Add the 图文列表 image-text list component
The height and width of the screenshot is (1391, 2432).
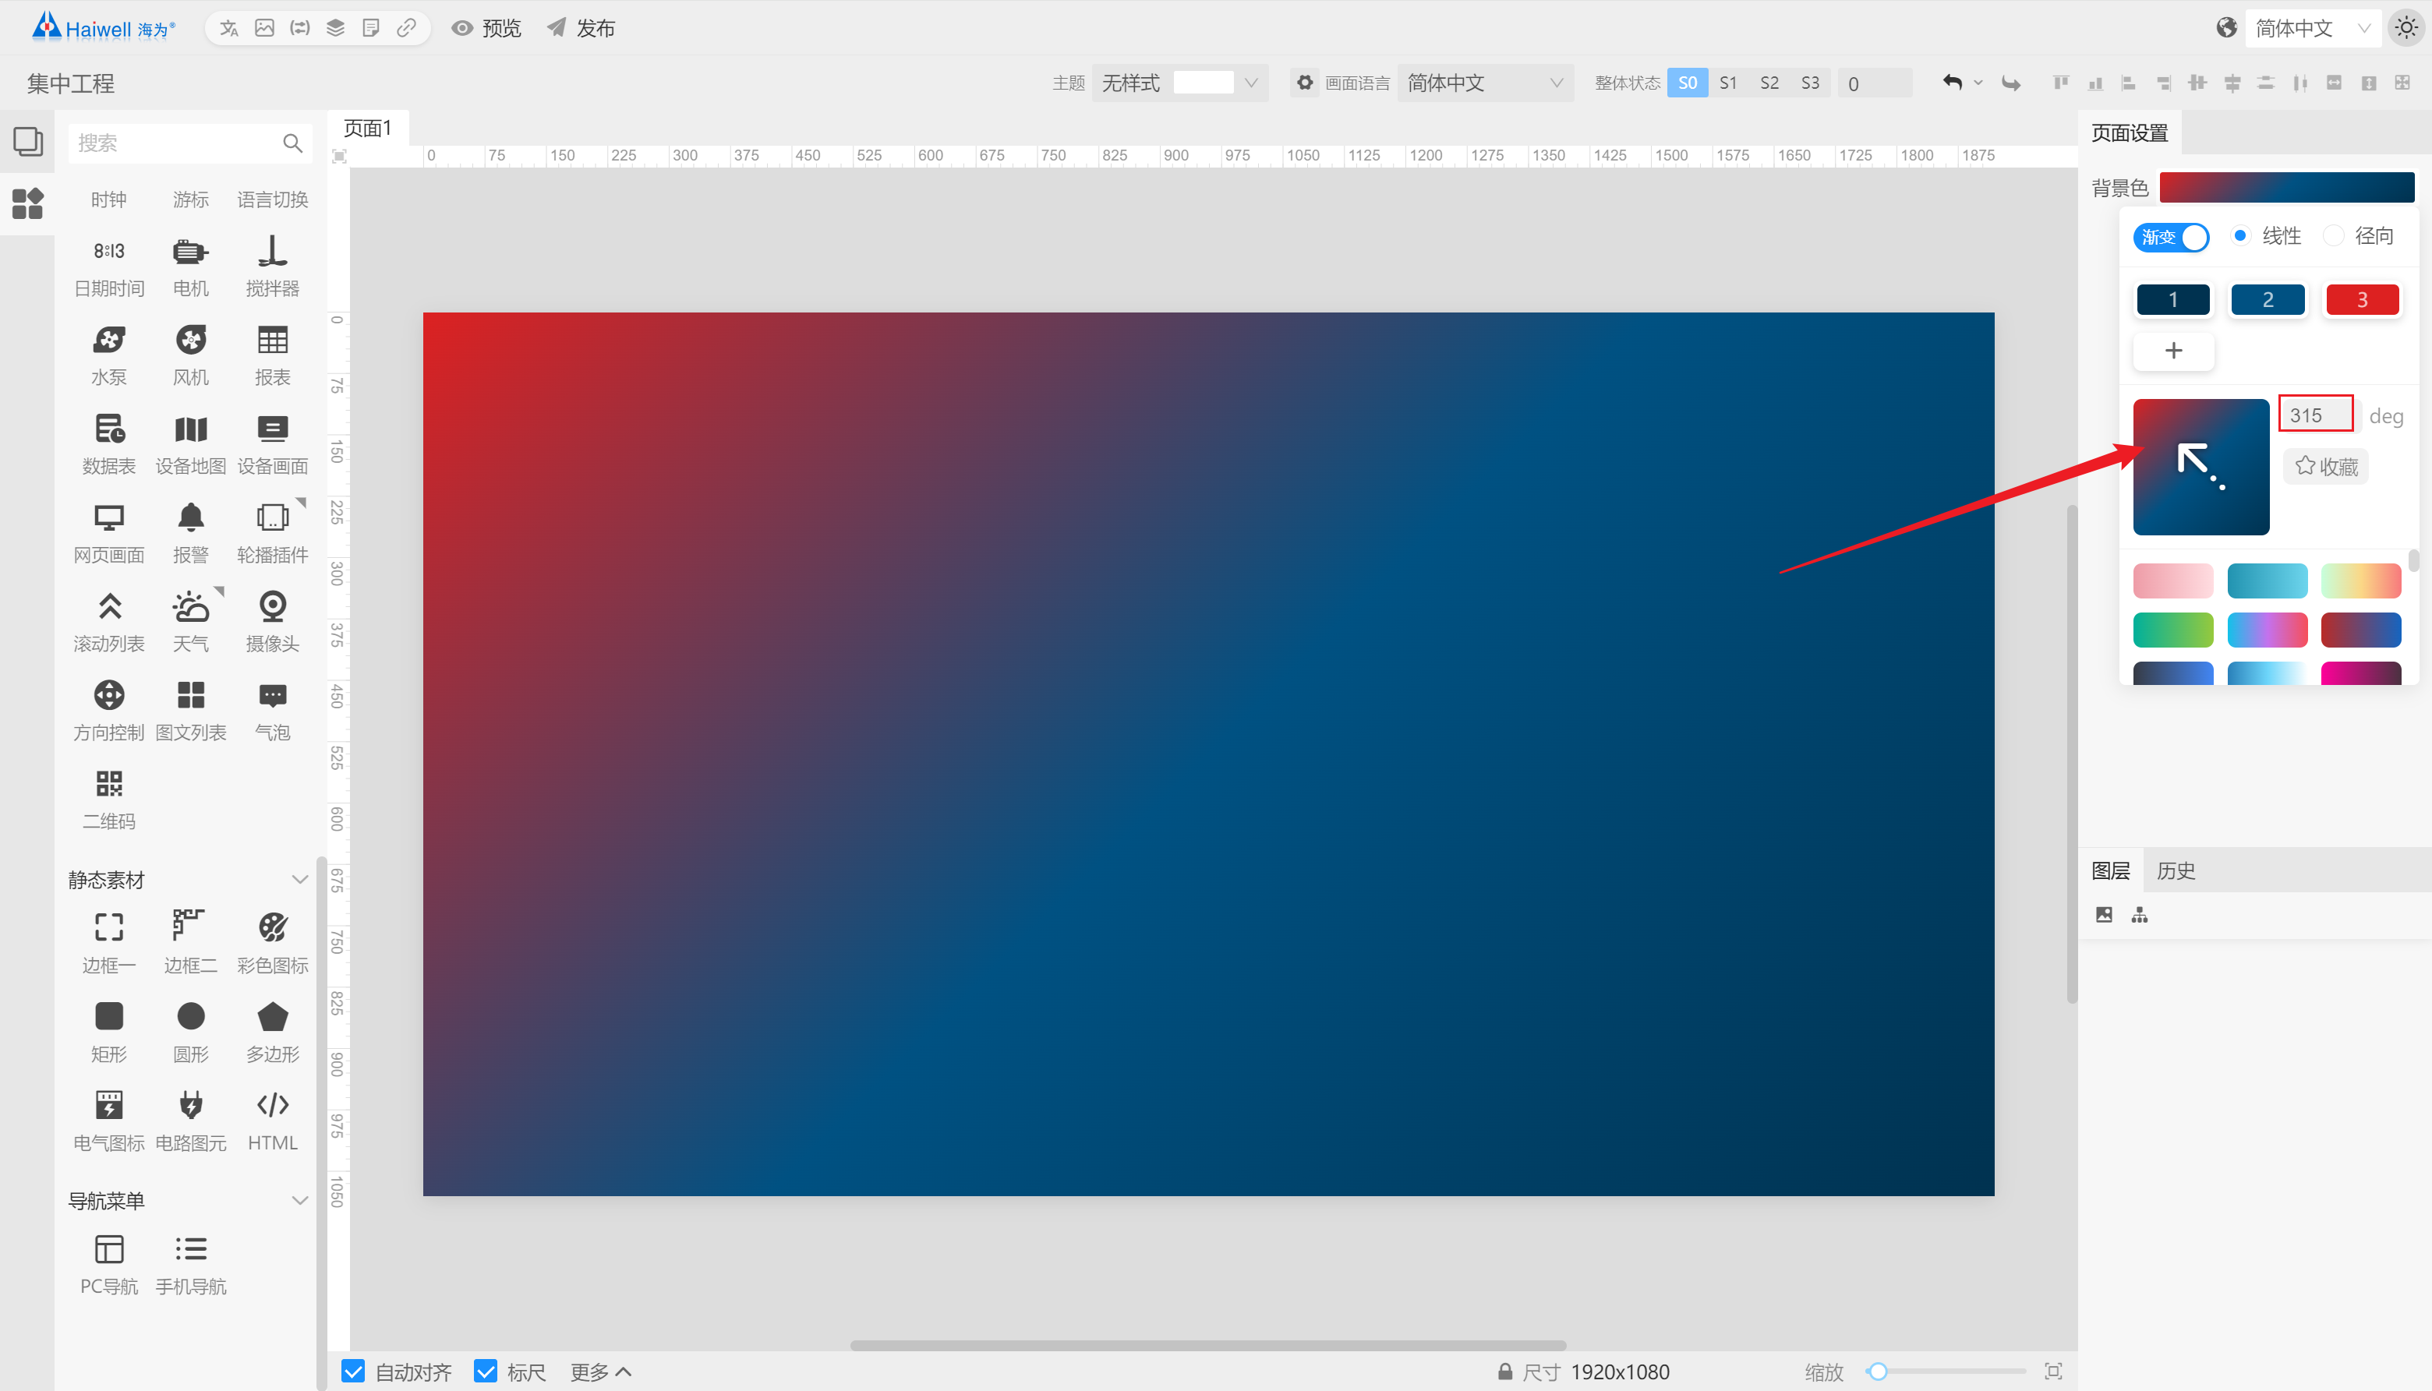tap(190, 711)
